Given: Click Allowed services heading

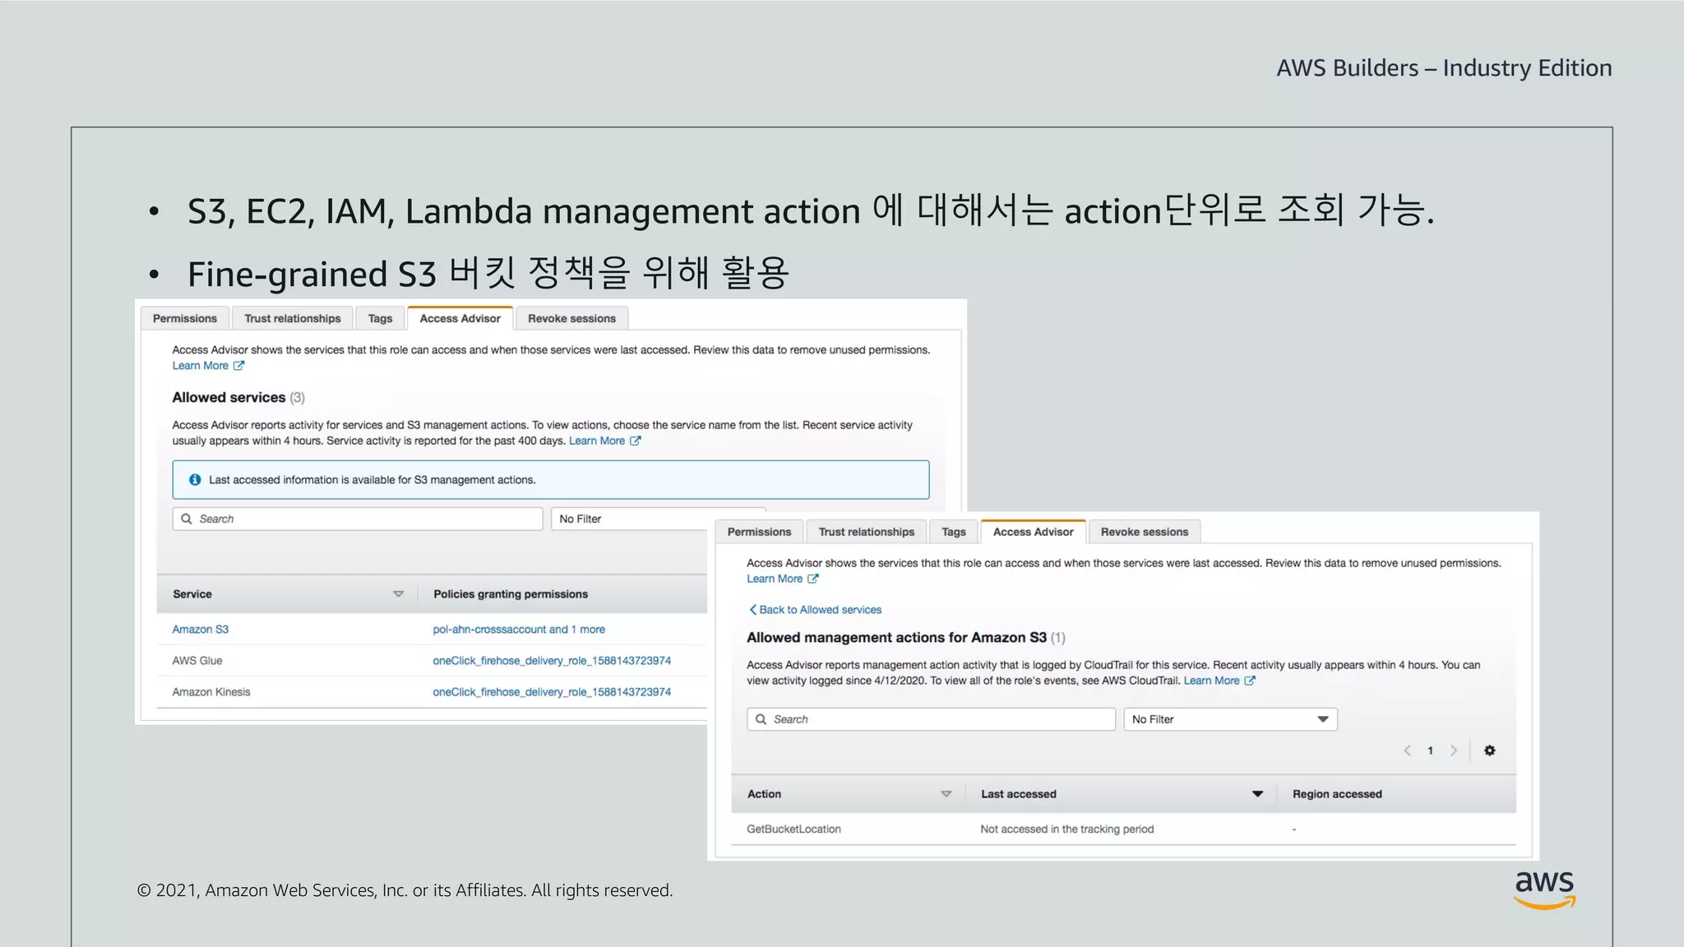Looking at the screenshot, I should coord(229,397).
